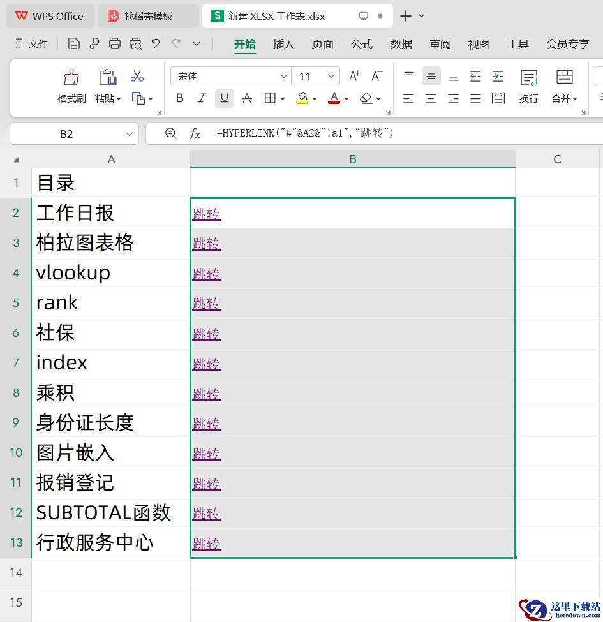Click the justify alignment icon

475,98
